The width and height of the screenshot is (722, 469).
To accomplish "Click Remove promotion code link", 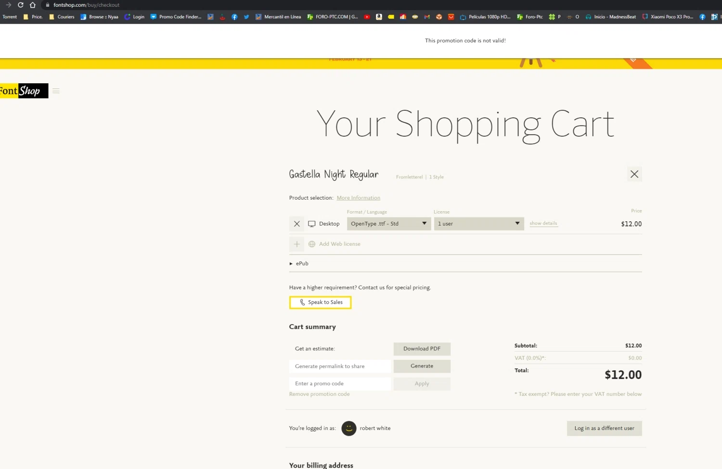I will (320, 394).
